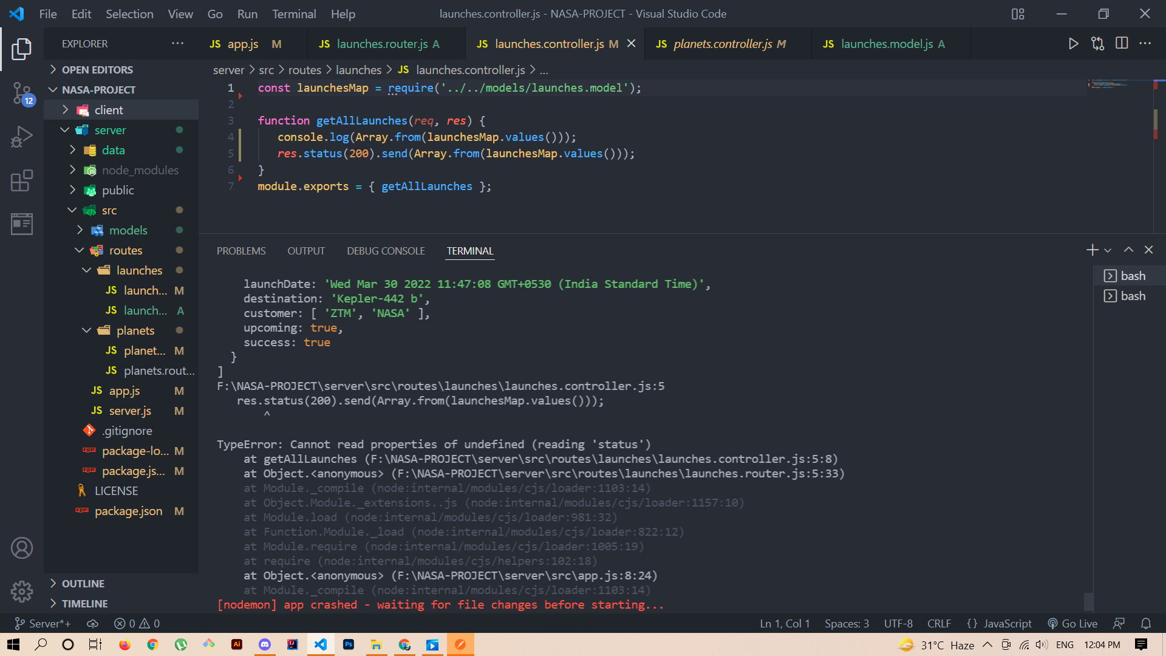Open errors and warnings count in status bar
Viewport: 1166px width, 656px height.
[x=137, y=623]
